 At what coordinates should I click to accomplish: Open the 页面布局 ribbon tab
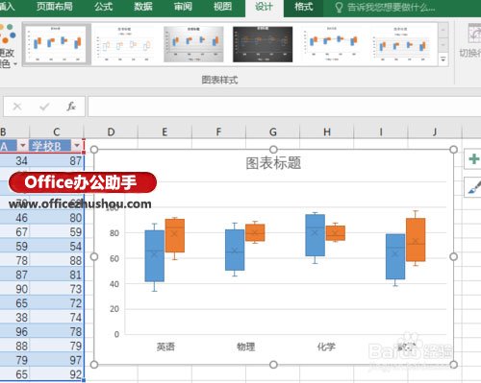coord(54,7)
